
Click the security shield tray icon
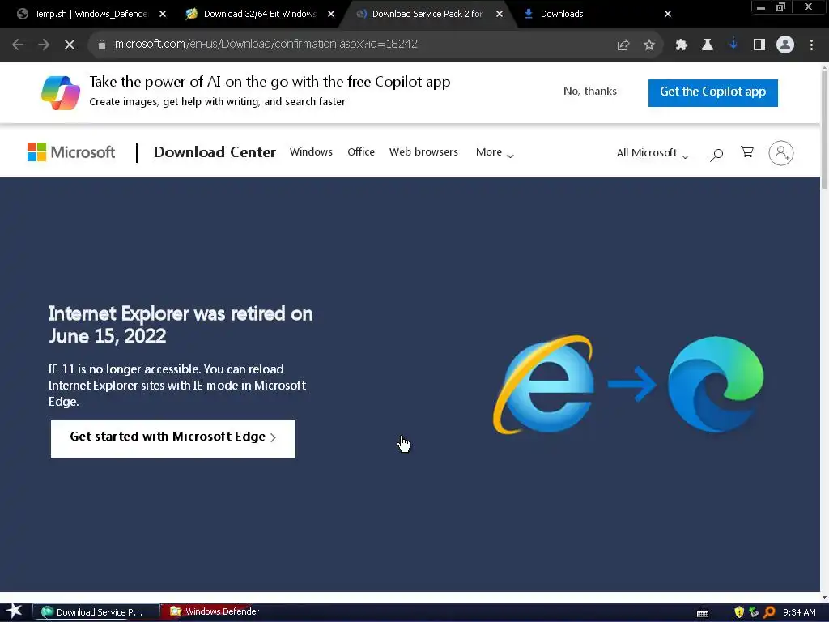739,612
